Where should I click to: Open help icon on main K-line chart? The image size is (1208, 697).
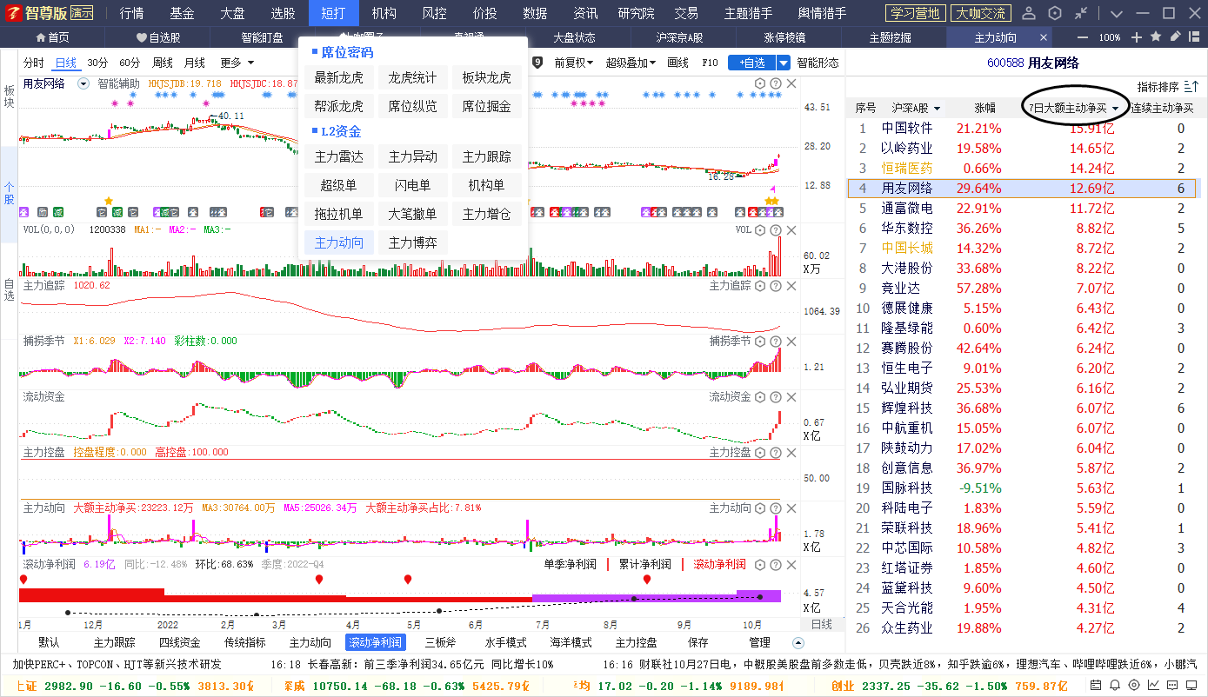pyautogui.click(x=775, y=83)
